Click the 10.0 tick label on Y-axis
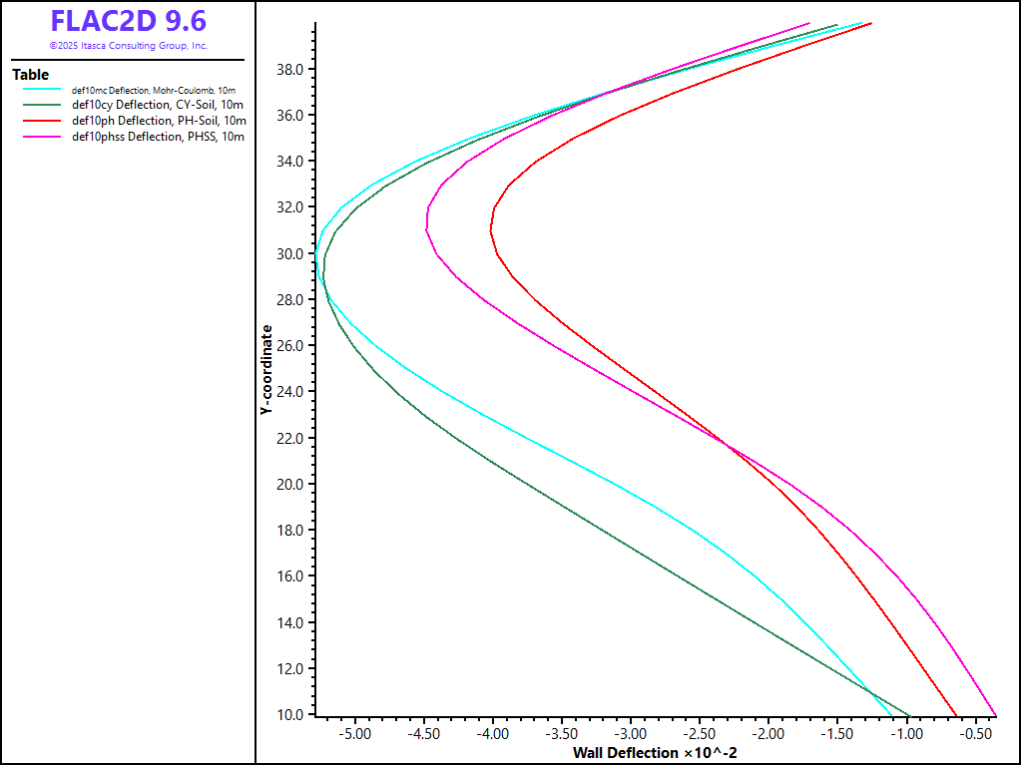 coord(290,715)
